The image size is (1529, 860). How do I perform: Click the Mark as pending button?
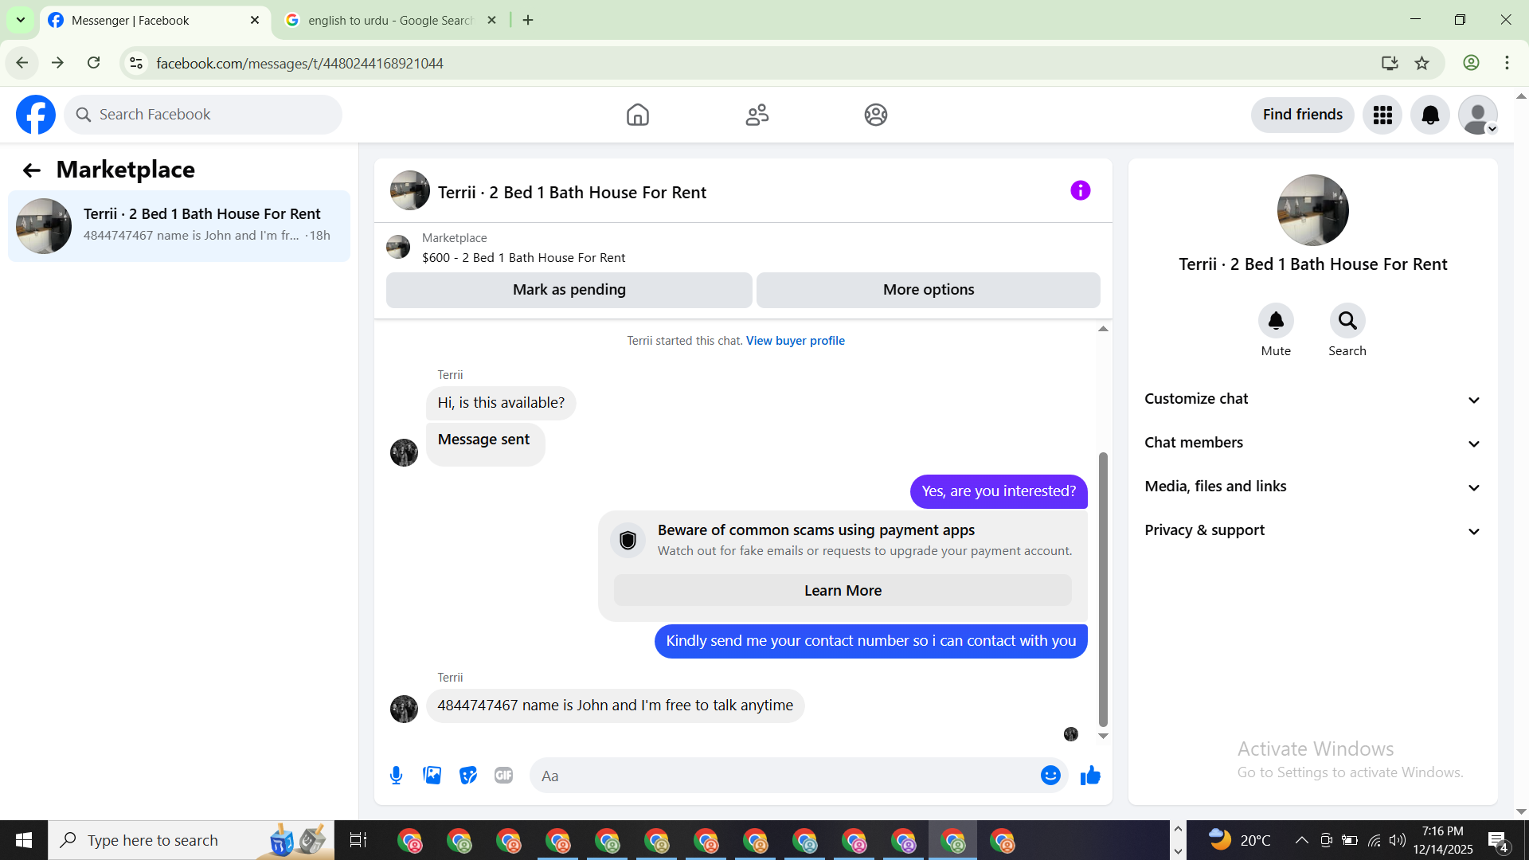569,290
